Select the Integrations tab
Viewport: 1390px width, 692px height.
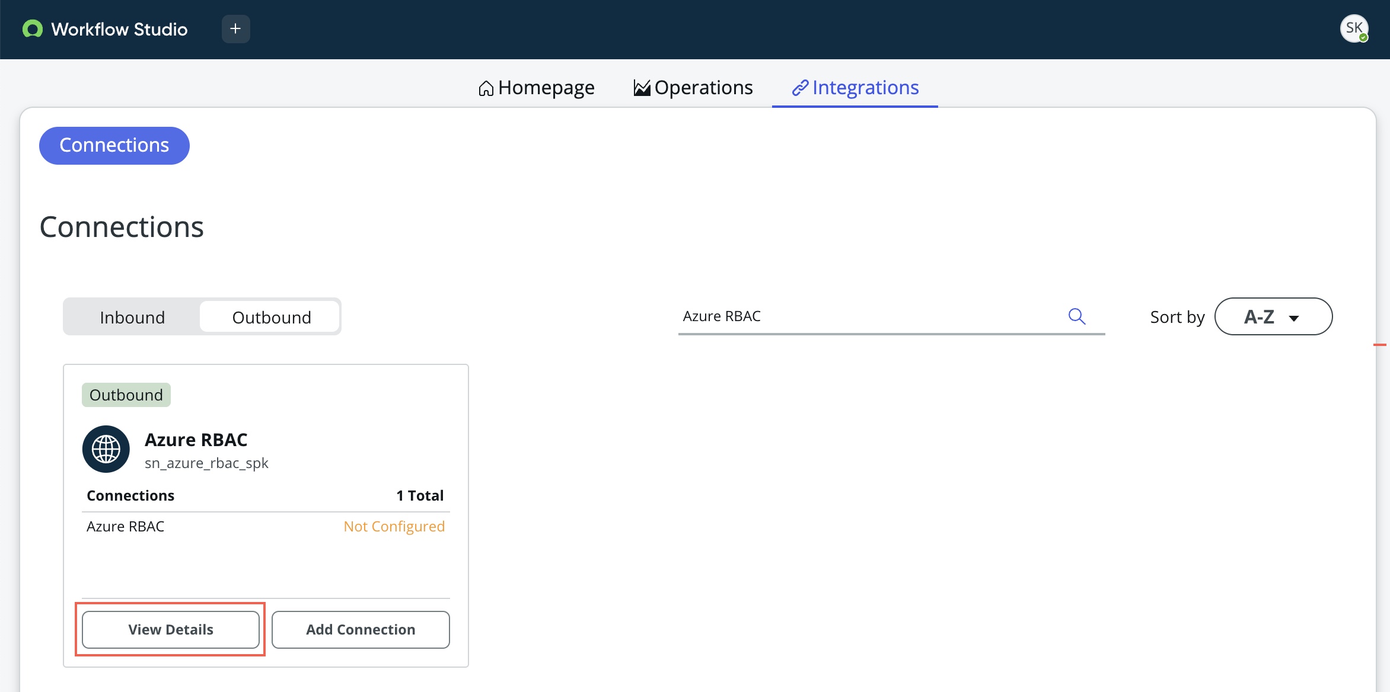tap(855, 88)
